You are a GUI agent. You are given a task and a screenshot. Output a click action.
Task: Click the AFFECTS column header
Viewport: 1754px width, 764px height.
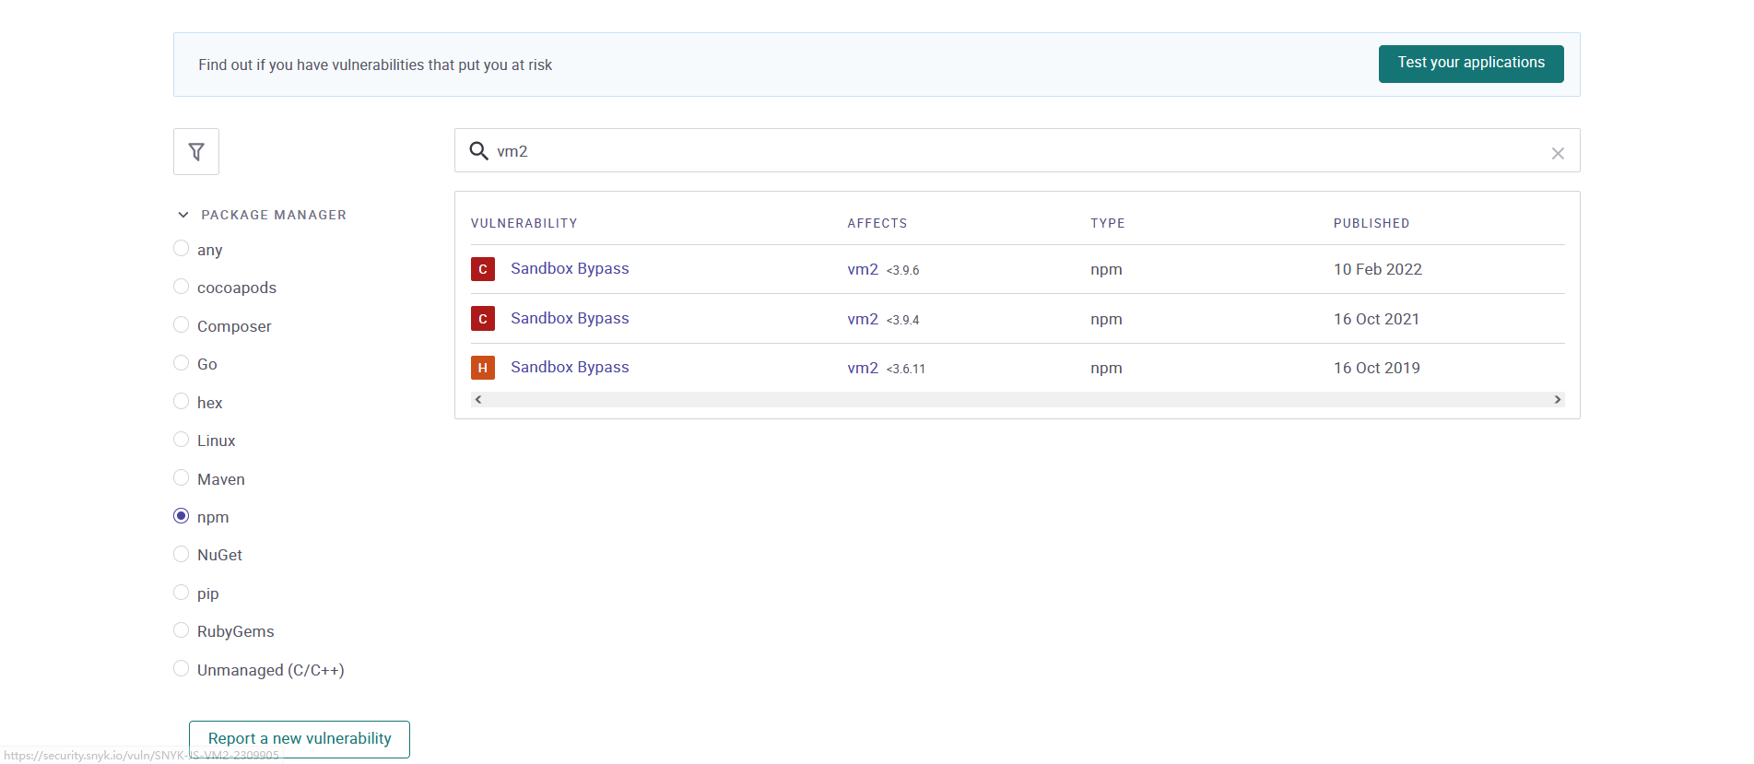[877, 223]
